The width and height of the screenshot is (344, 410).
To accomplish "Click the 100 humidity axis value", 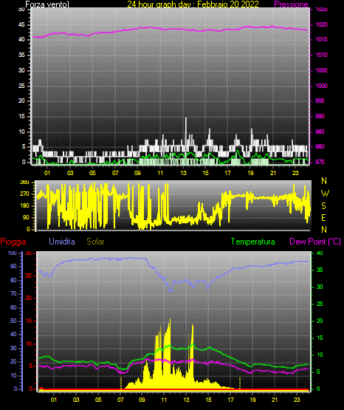I will click(12, 253).
